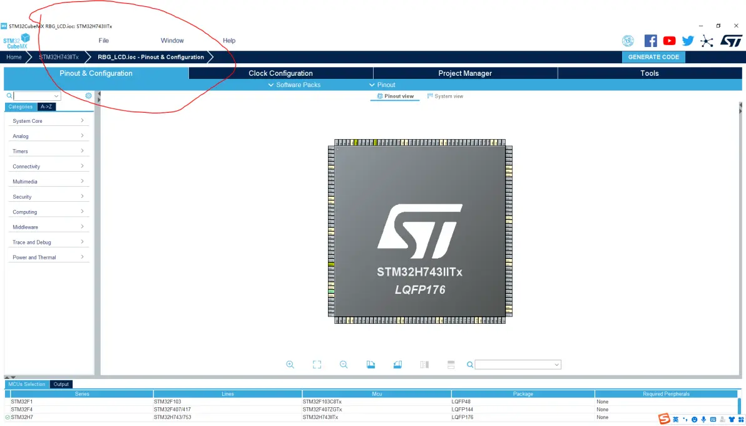Viewport: 746px width, 426px height.
Task: Rotate chip view clockwise
Action: click(371, 365)
